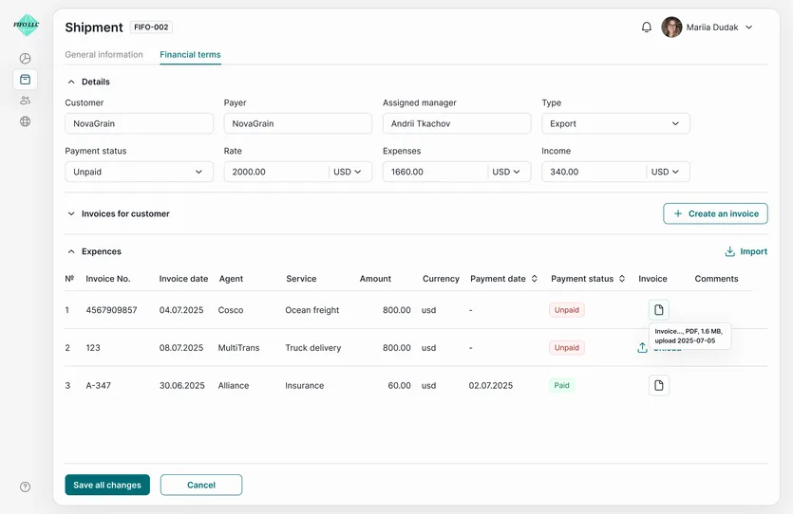
Task: Click agent name MultiTrans
Action: (x=238, y=348)
